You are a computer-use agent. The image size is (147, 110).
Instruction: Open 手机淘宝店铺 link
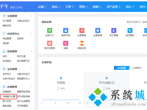tap(23, 97)
